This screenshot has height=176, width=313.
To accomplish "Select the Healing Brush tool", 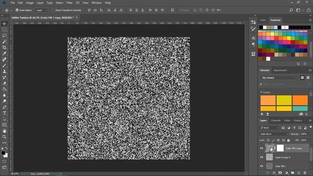I will pyautogui.click(x=4, y=60).
